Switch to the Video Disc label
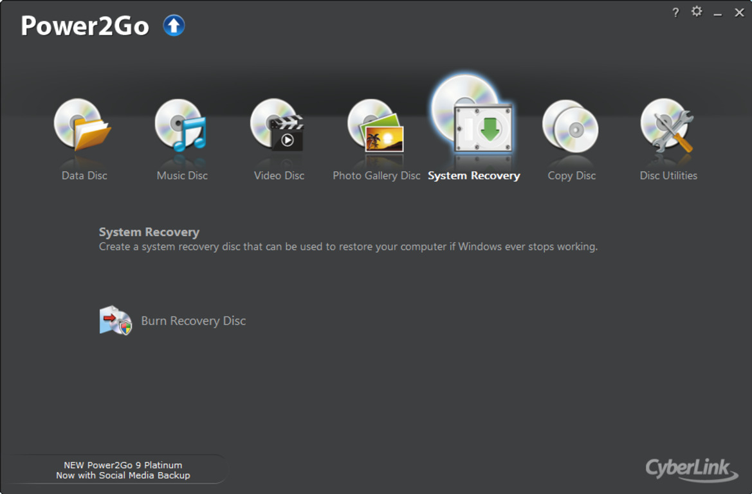752x494 pixels. (279, 176)
